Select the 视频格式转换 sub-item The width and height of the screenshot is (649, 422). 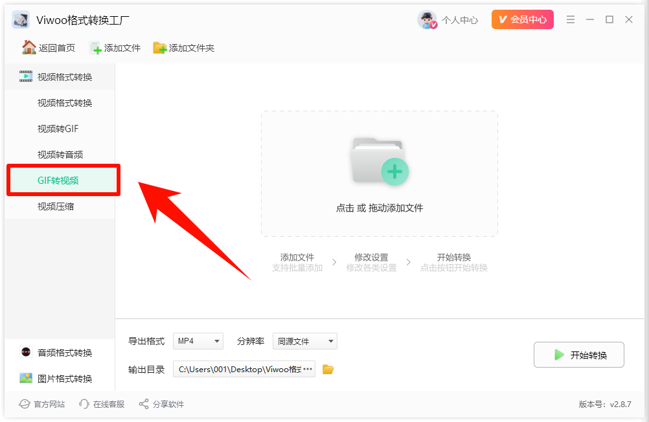pos(60,103)
